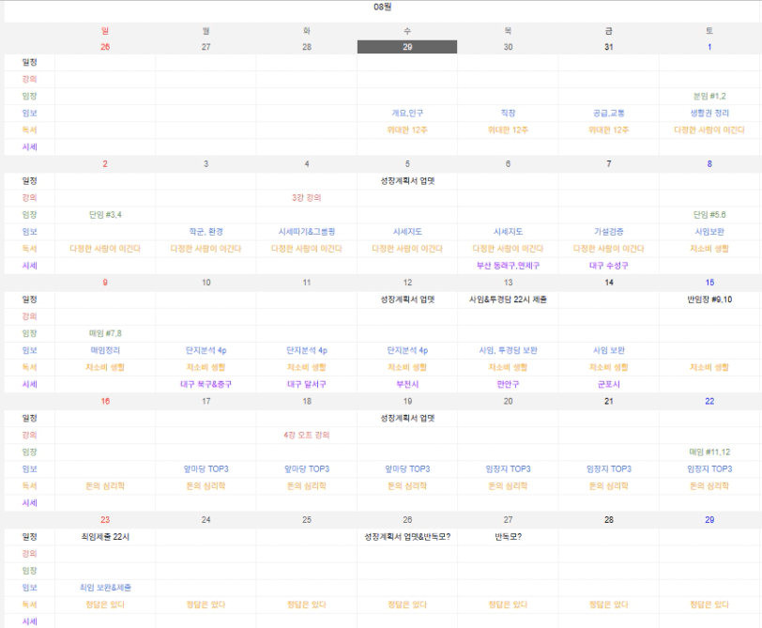Select the '사임보완' cell
This screenshot has height=628, width=762.
(x=709, y=232)
